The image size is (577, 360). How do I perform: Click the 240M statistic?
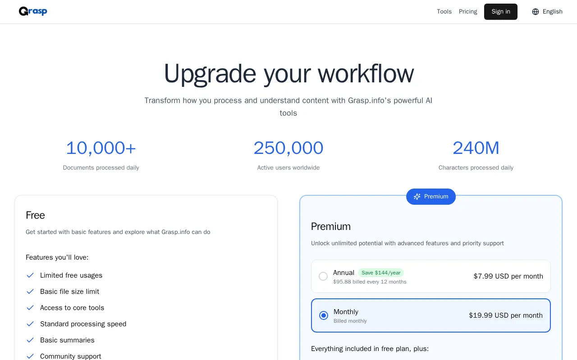(x=476, y=148)
